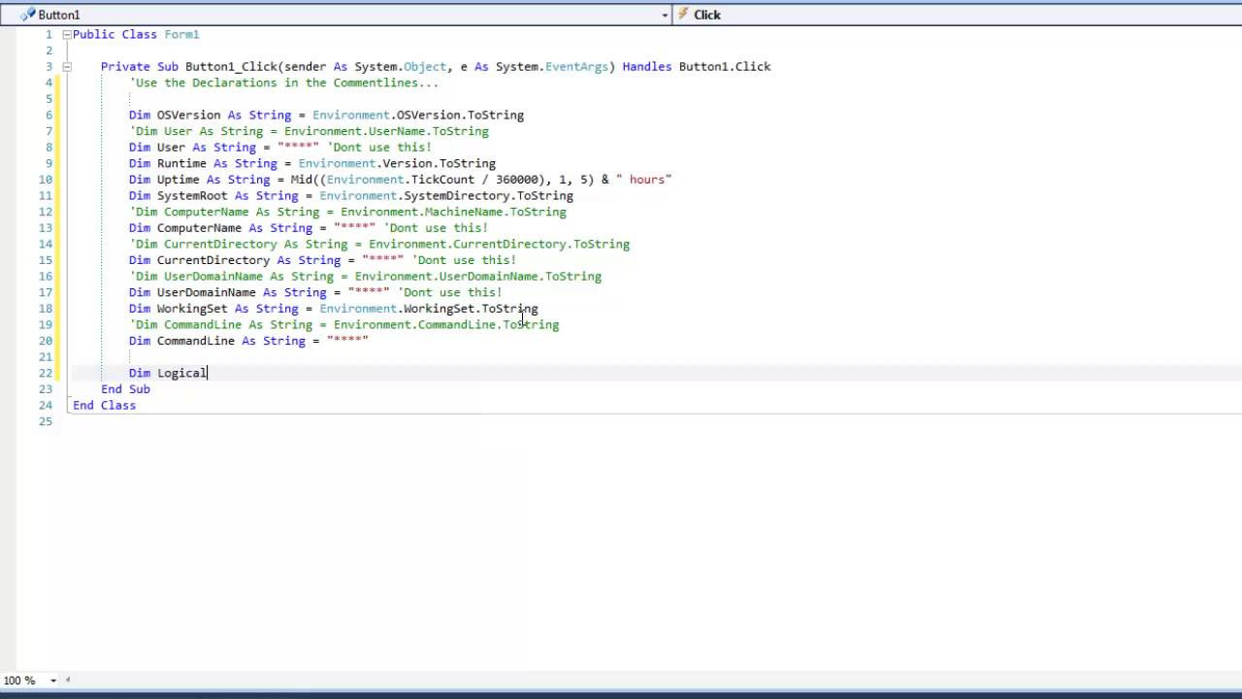Click 'UserDomainName' variable on line 17
Viewport: 1242px width, 699px height.
(x=207, y=292)
